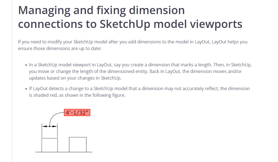278x162 pixels.
Task: Click the line "updates based on your changes in SketchUp."
Action: [75, 78]
